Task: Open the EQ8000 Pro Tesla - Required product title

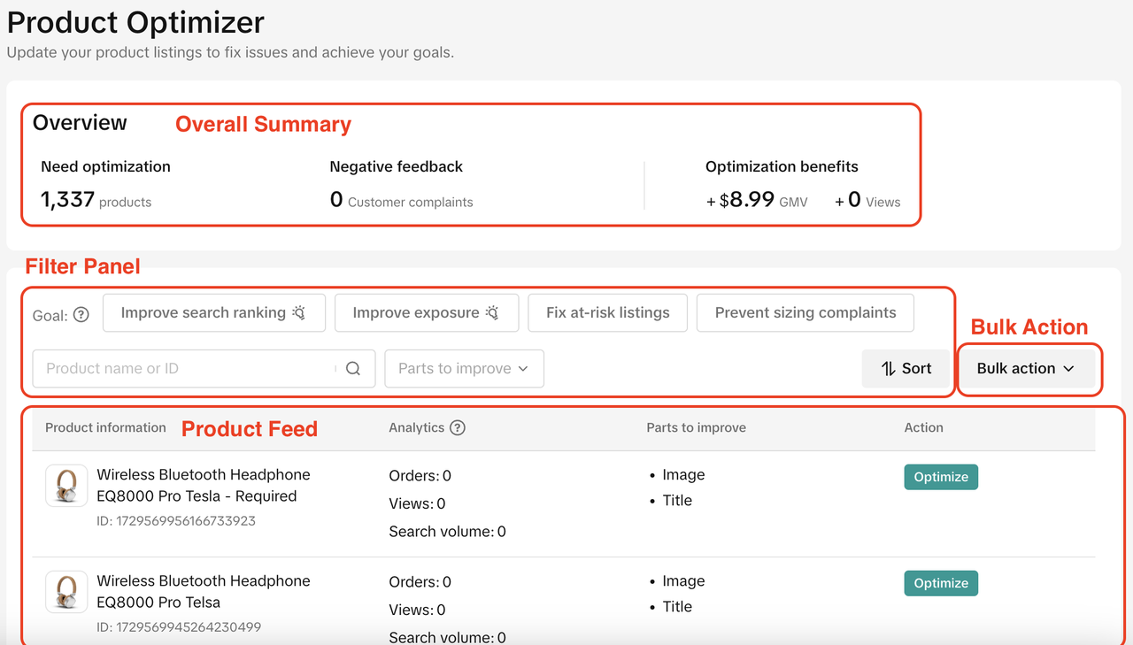Action: click(204, 486)
